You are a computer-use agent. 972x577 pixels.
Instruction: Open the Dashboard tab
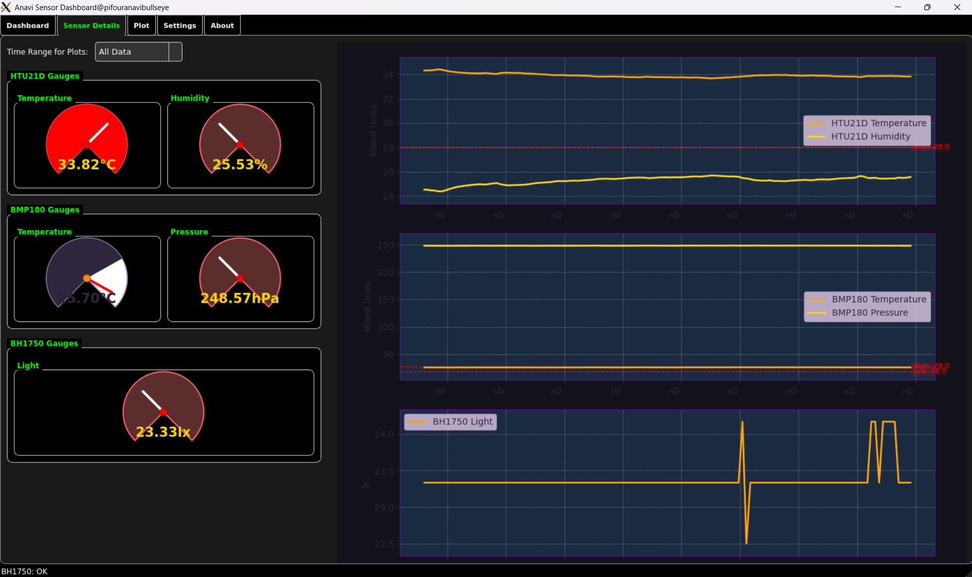pyautogui.click(x=28, y=25)
